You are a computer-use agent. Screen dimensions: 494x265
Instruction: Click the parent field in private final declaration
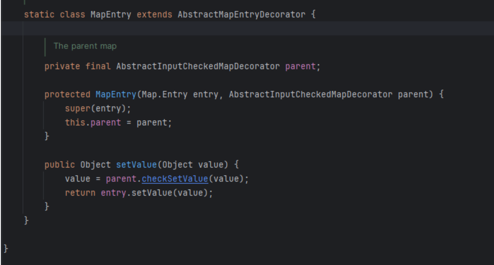tap(300, 66)
